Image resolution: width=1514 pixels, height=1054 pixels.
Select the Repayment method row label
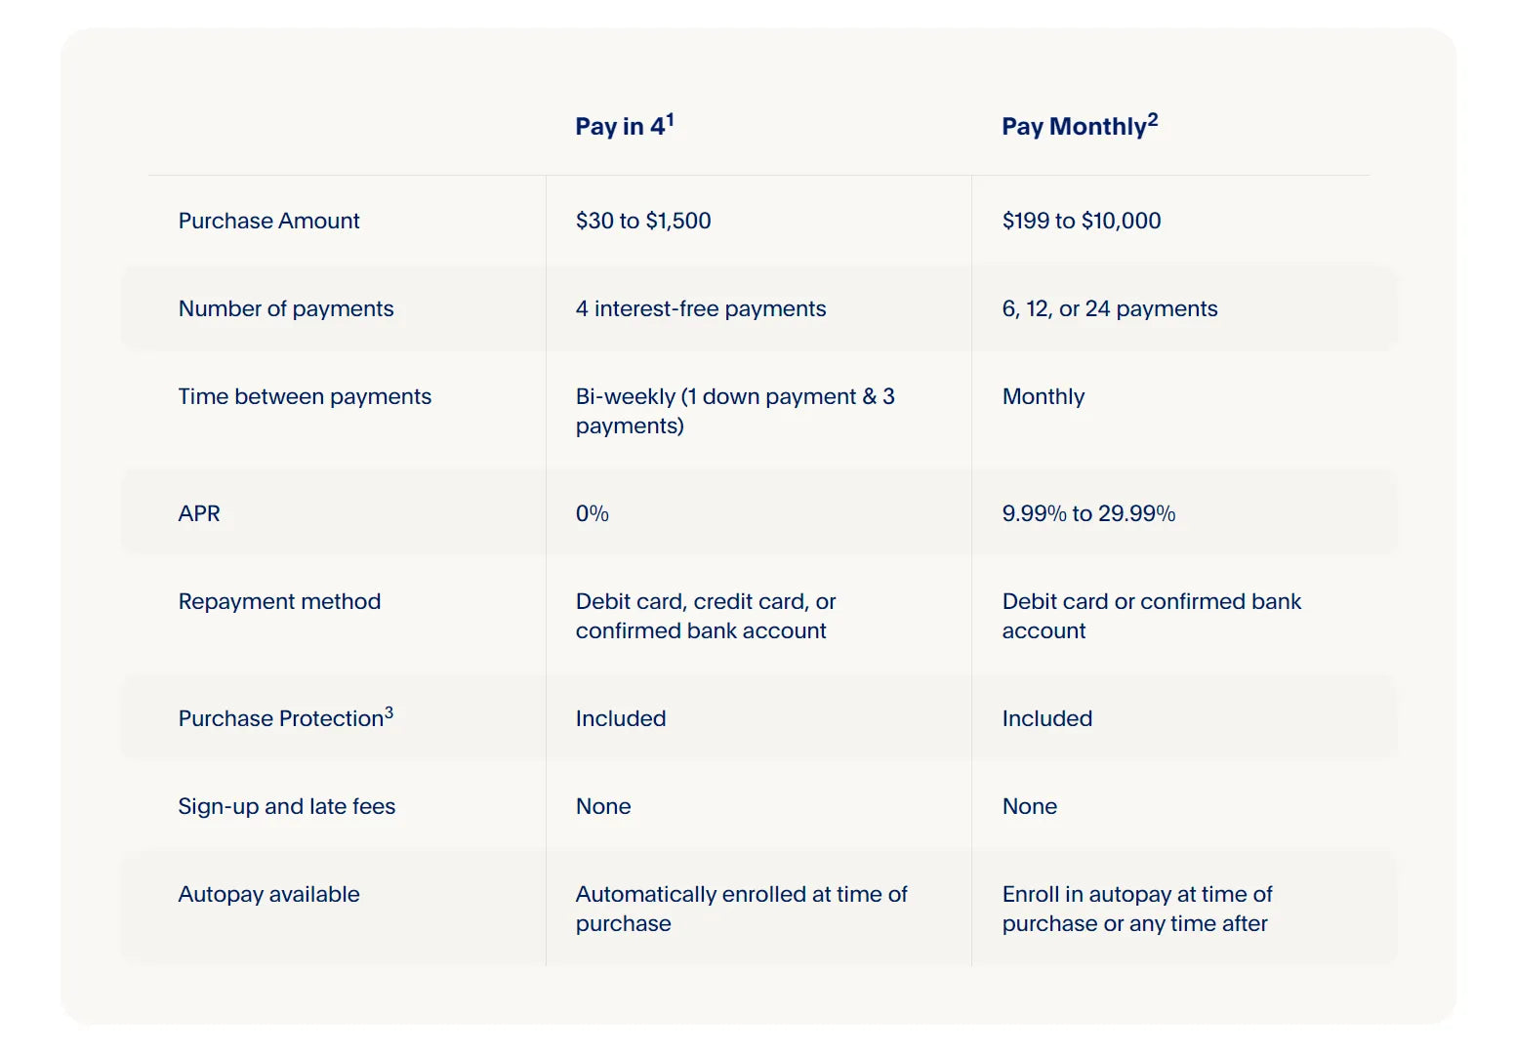(x=279, y=601)
